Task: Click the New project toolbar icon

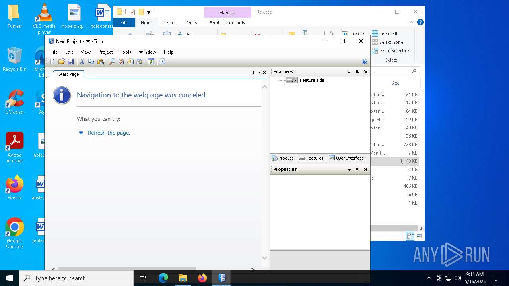Action: coord(52,62)
